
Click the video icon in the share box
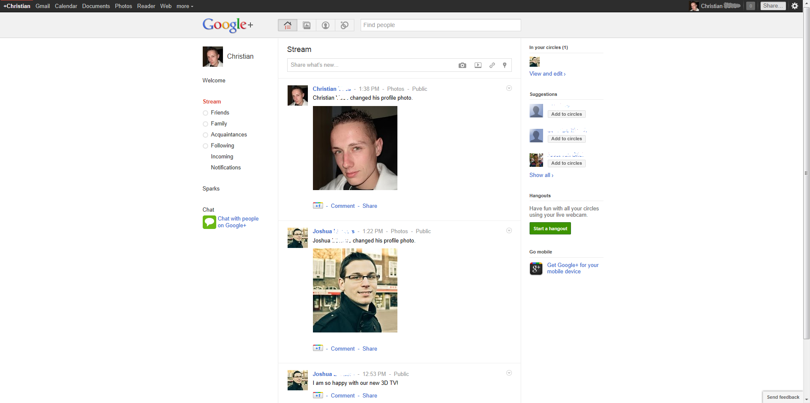pos(478,65)
